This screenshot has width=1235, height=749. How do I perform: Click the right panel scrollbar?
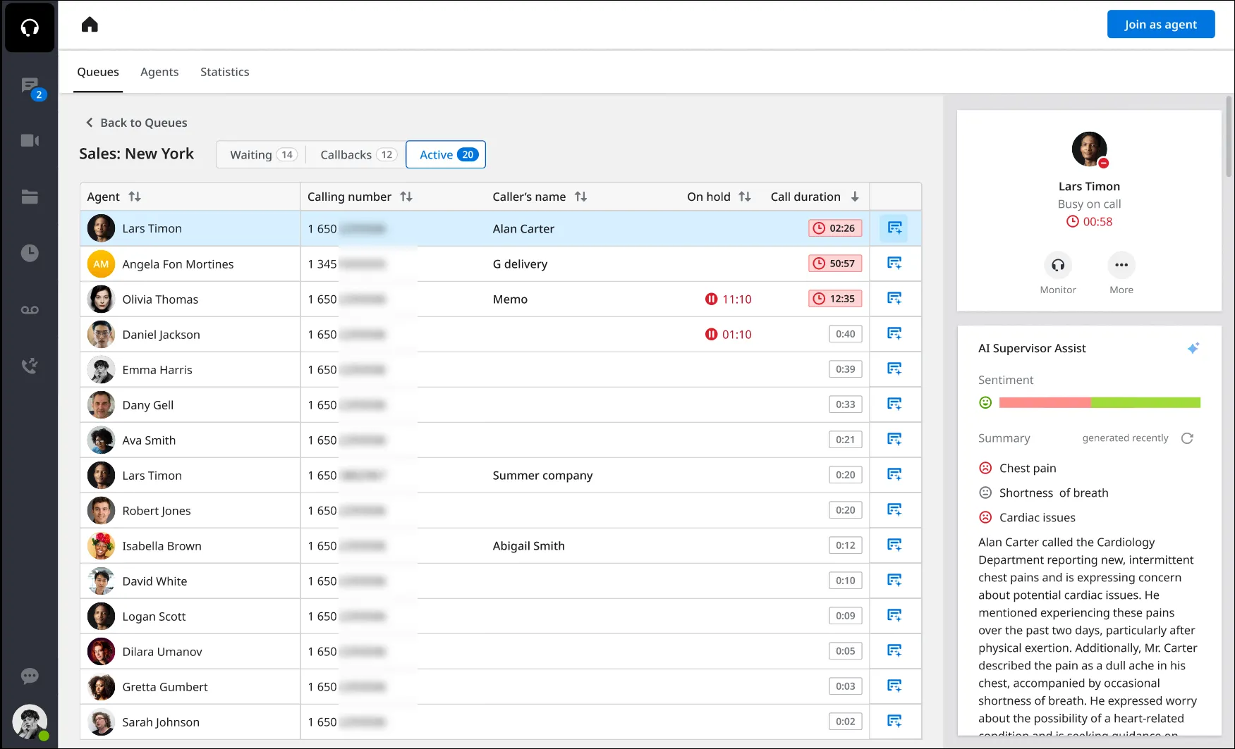tap(1229, 137)
